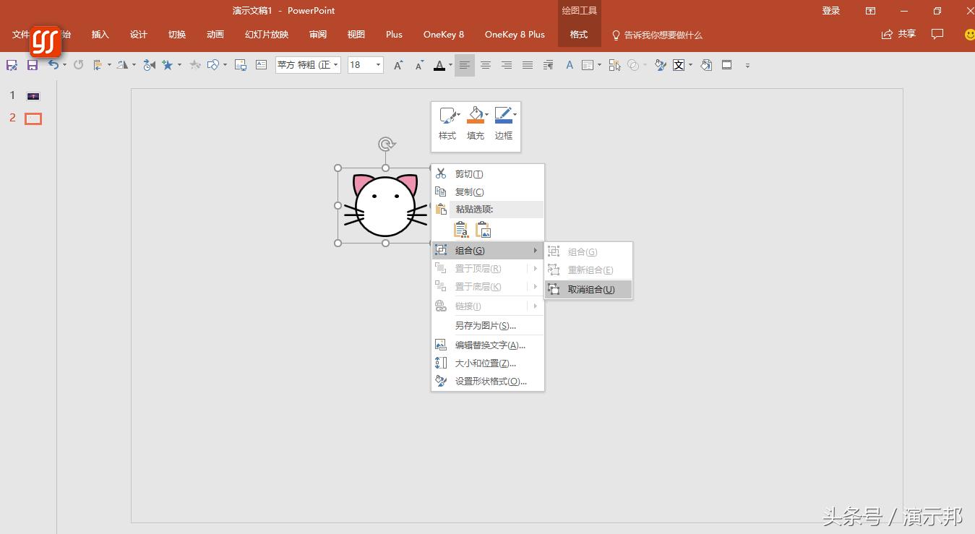Toggle left text alignment button
975x534 pixels.
coord(464,65)
